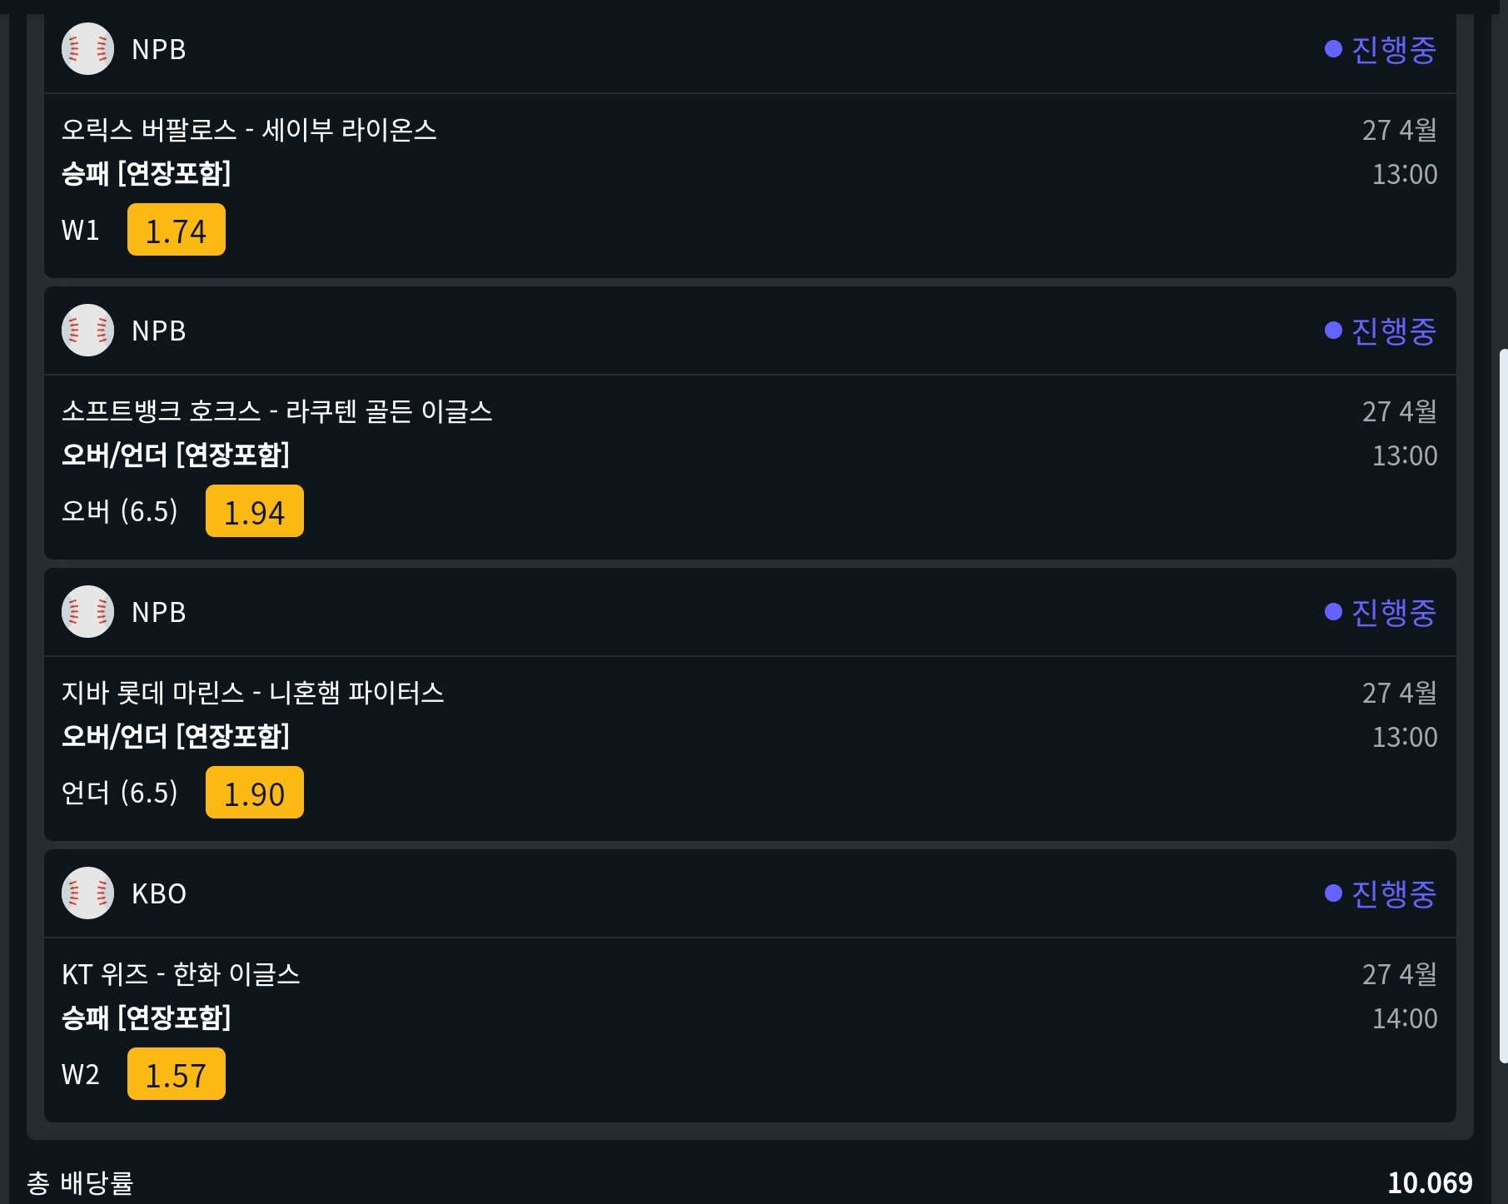1508x1204 pixels.
Task: Click the total odds value 10.069
Action: click(x=1429, y=1182)
